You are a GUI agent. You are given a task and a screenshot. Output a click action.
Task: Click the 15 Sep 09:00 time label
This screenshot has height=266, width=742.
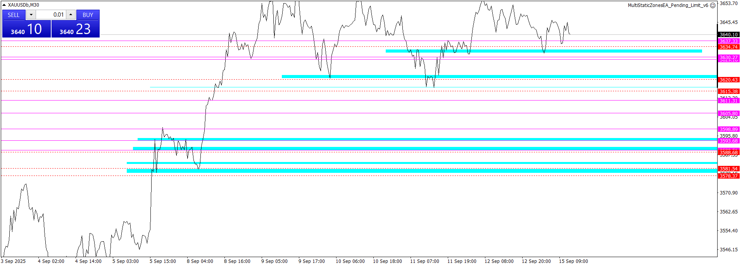point(573,261)
